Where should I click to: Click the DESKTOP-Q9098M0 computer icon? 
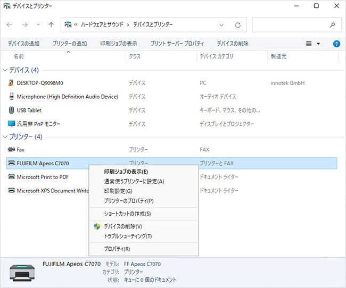point(12,83)
